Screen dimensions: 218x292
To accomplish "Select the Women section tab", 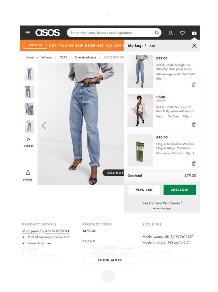I will point(35,45).
